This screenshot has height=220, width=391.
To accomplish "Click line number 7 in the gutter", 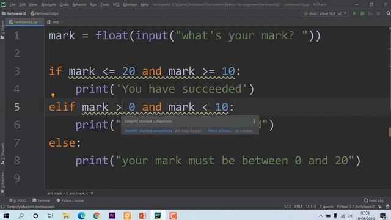I will (x=16, y=143).
